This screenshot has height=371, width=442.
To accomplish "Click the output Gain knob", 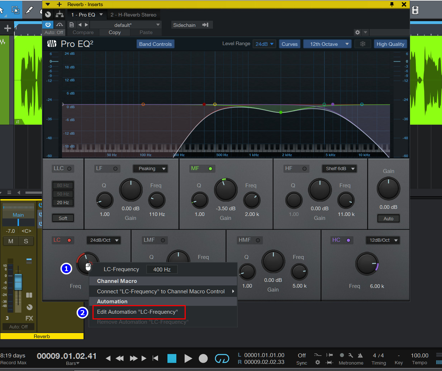I will point(388,188).
